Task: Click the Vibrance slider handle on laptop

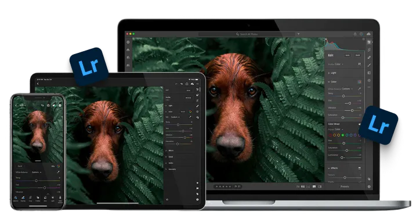Action: tap(352, 110)
